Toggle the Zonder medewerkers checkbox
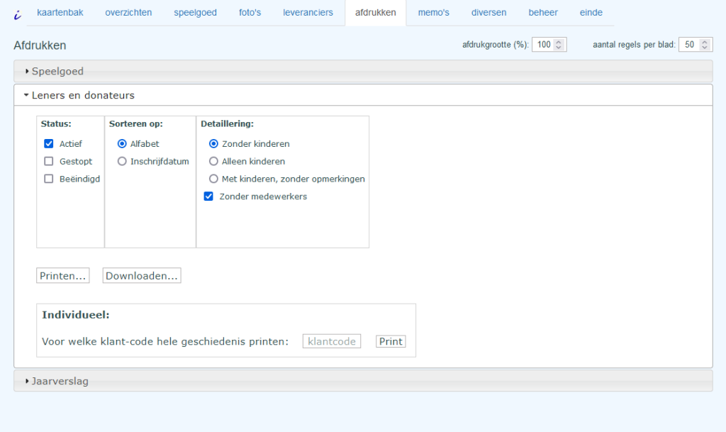 point(209,196)
